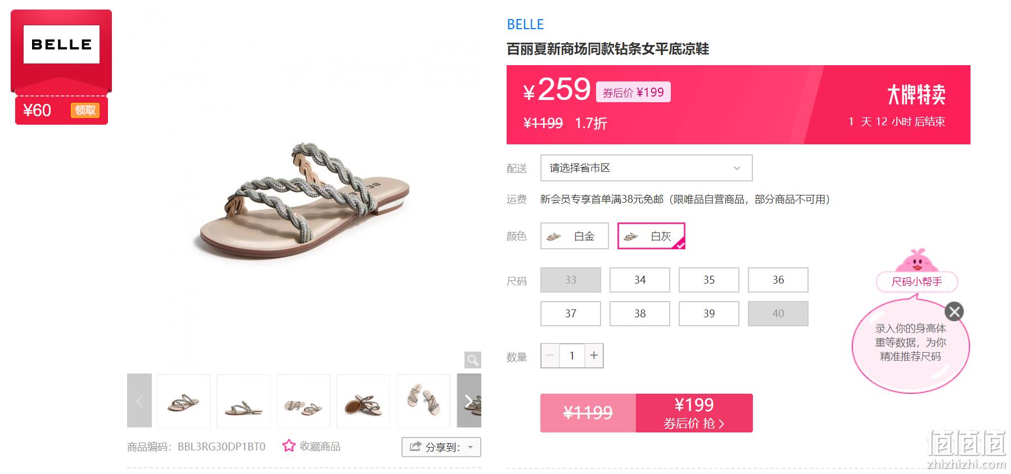This screenshot has width=1011, height=474.
Task: Close the size helper bubble
Action: [954, 311]
